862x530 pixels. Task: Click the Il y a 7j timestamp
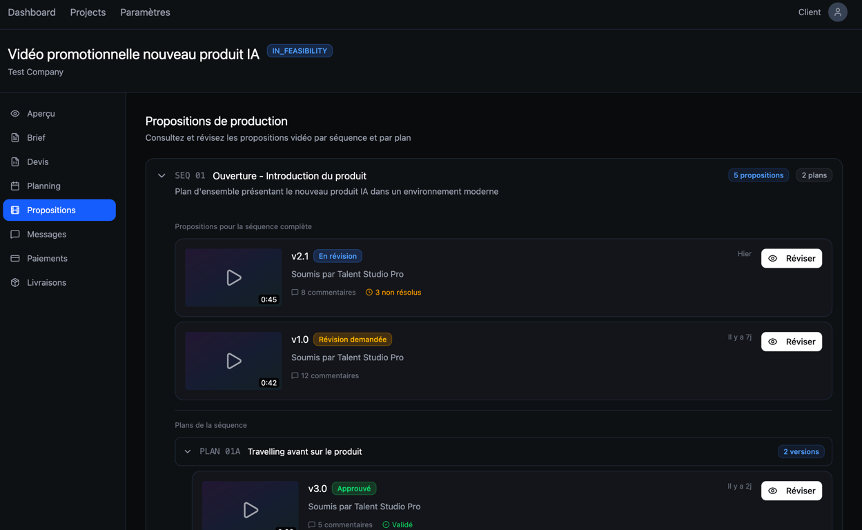(739, 337)
